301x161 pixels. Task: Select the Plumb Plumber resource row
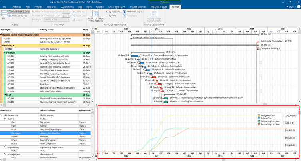[x=45, y=137]
